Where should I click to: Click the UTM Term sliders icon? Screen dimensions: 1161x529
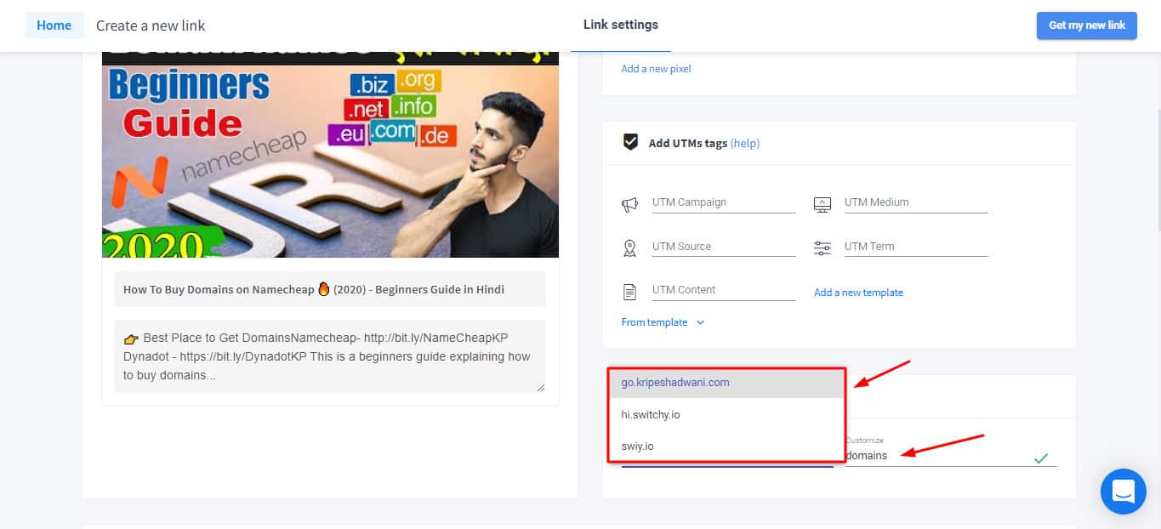point(822,248)
